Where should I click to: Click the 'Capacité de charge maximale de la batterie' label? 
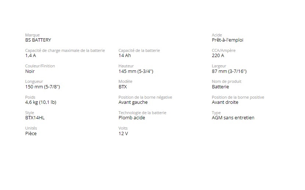tap(65, 50)
